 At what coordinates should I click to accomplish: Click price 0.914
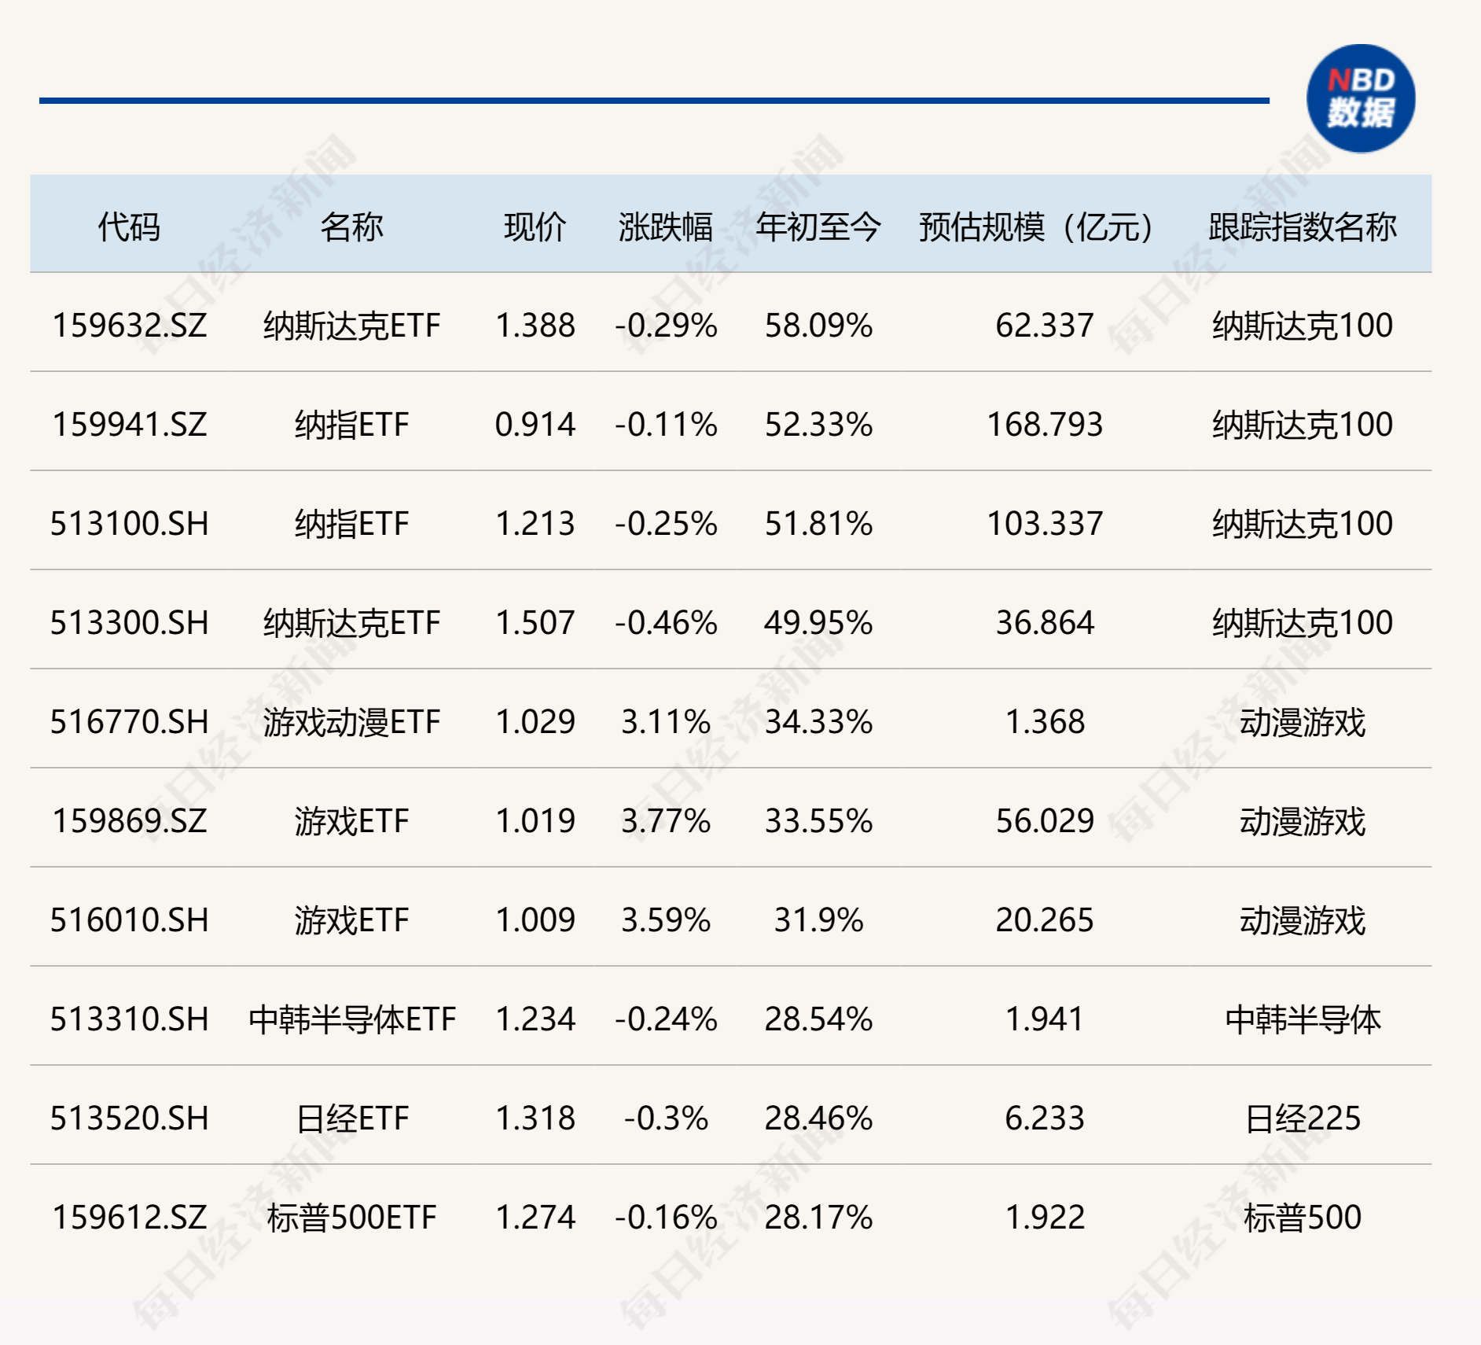tap(535, 425)
